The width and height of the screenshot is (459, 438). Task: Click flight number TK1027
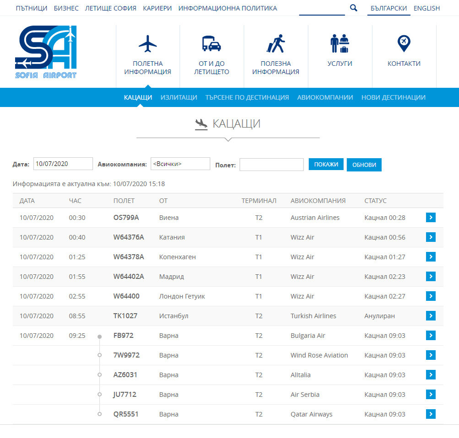[x=125, y=316]
